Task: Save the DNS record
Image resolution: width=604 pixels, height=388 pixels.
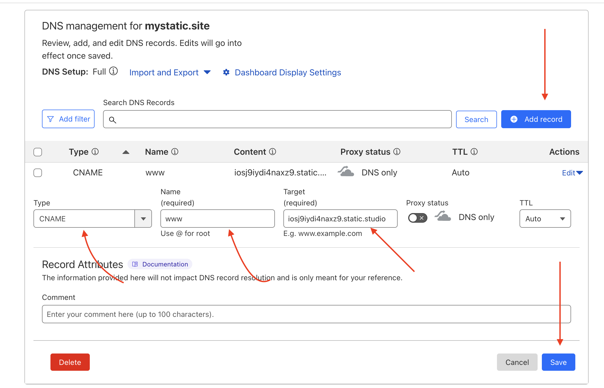Action: coord(558,362)
